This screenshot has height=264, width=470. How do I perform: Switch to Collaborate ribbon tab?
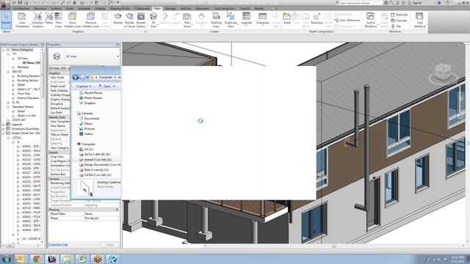click(x=142, y=8)
